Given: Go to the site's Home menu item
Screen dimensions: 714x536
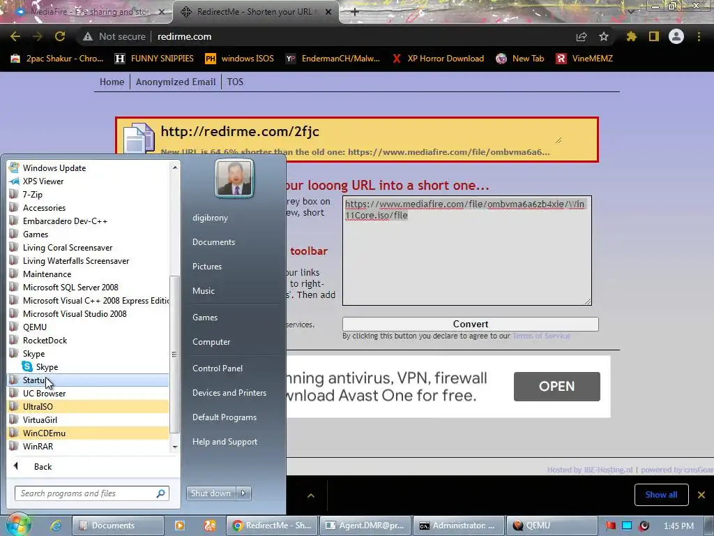Looking at the screenshot, I should (x=112, y=82).
